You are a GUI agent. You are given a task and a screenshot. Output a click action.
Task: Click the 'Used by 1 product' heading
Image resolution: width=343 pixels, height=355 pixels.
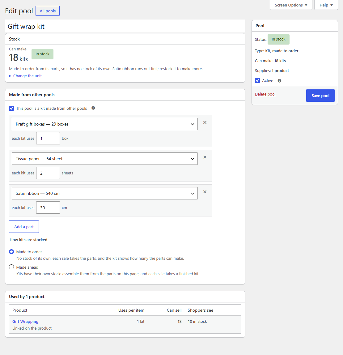(27, 297)
